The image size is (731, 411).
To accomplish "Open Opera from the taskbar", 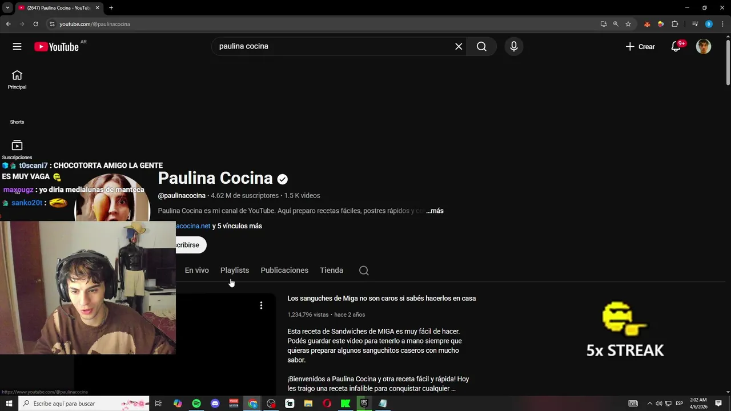I will 327,404.
